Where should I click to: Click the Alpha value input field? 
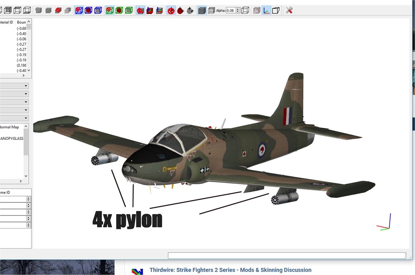[x=231, y=10]
